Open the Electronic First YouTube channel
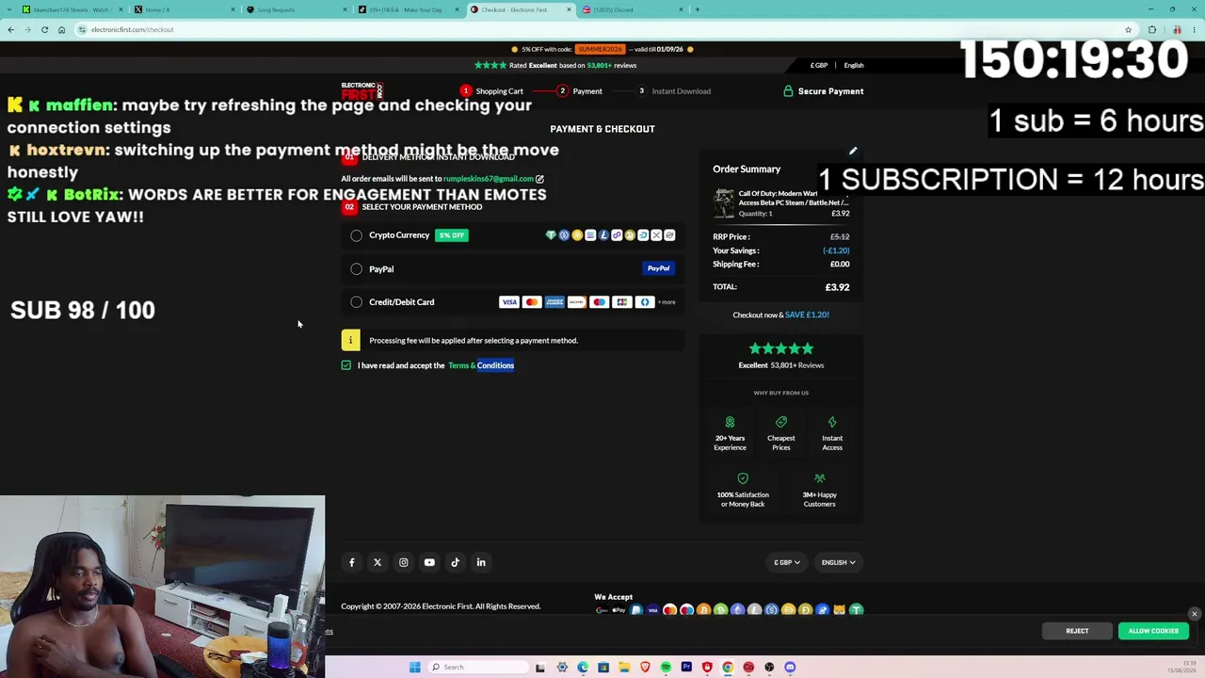 429,562
